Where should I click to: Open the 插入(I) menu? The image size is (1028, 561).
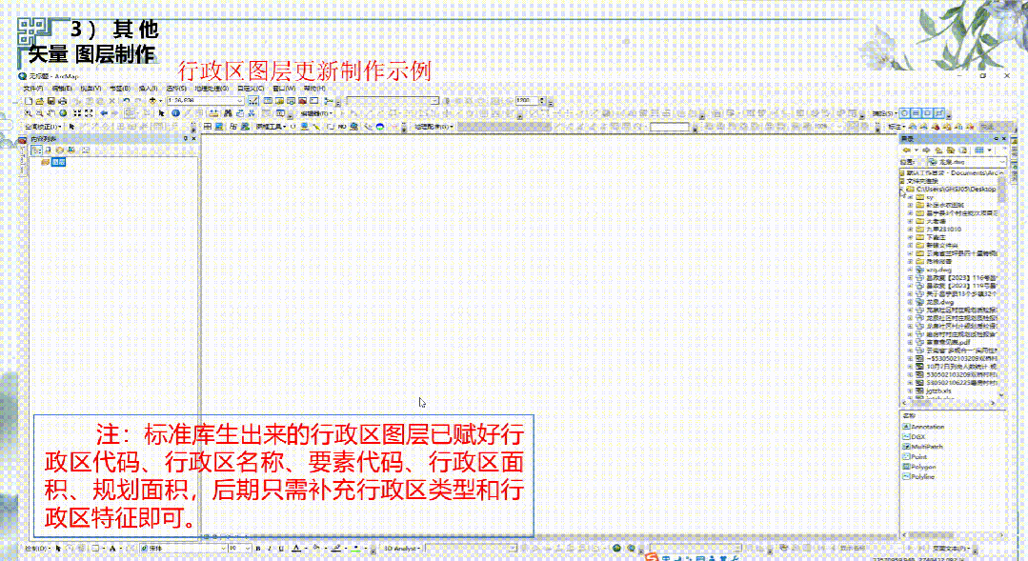point(148,89)
